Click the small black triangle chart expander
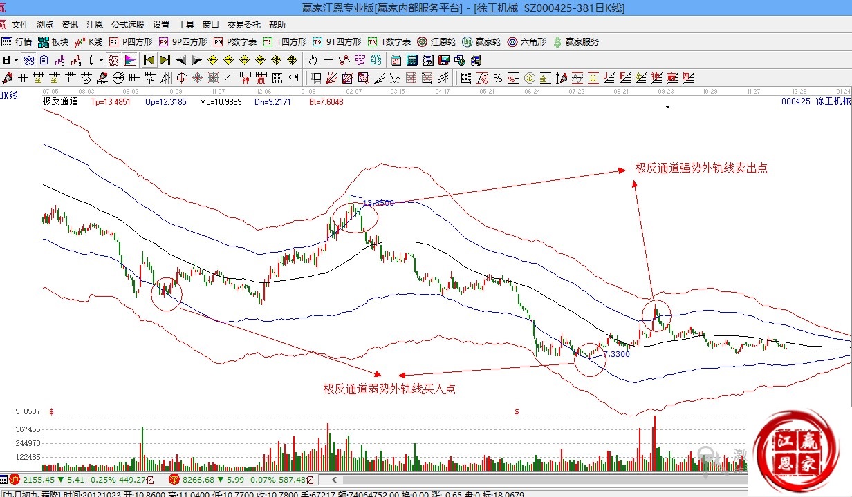852x497 pixels. pyautogui.click(x=667, y=107)
